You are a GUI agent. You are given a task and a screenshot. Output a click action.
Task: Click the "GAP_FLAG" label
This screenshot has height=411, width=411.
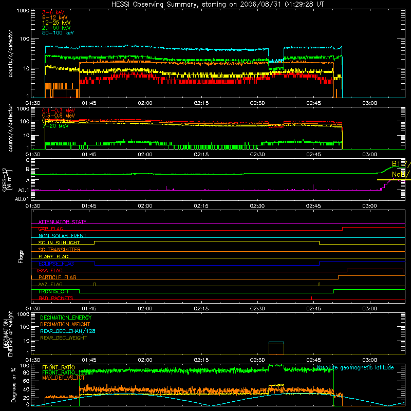50,229
